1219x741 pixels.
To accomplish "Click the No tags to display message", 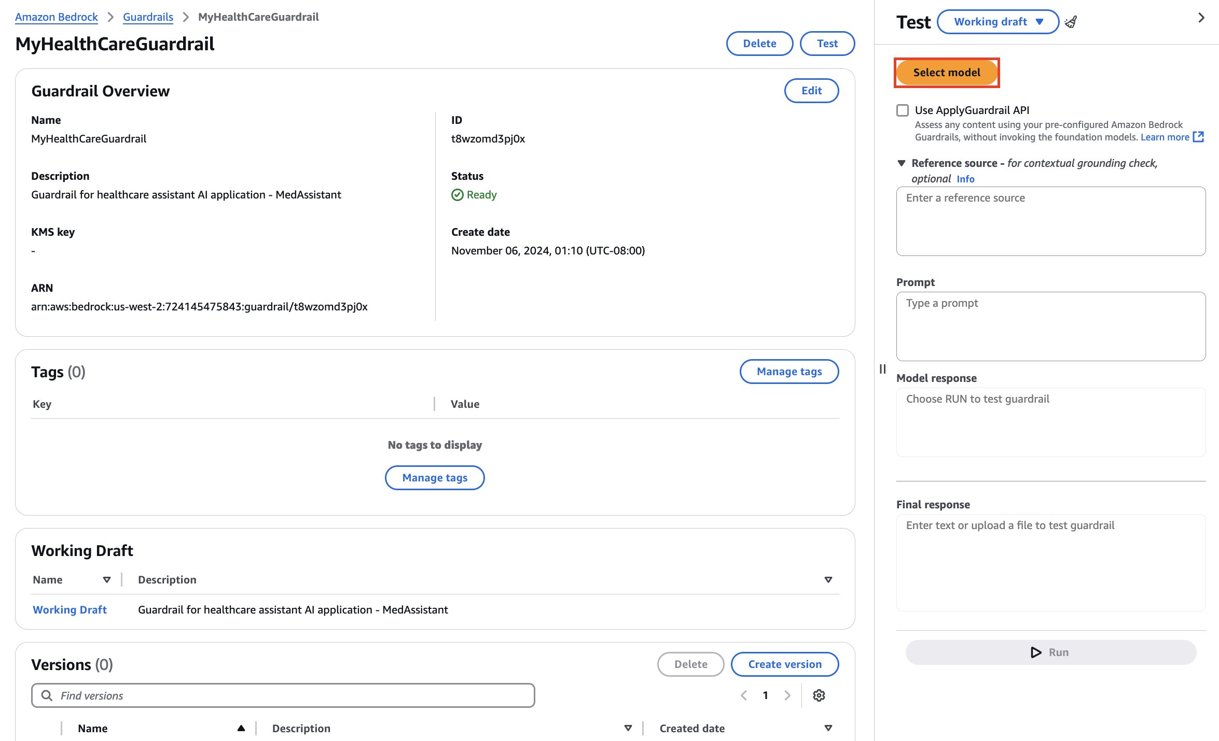I will [x=435, y=445].
